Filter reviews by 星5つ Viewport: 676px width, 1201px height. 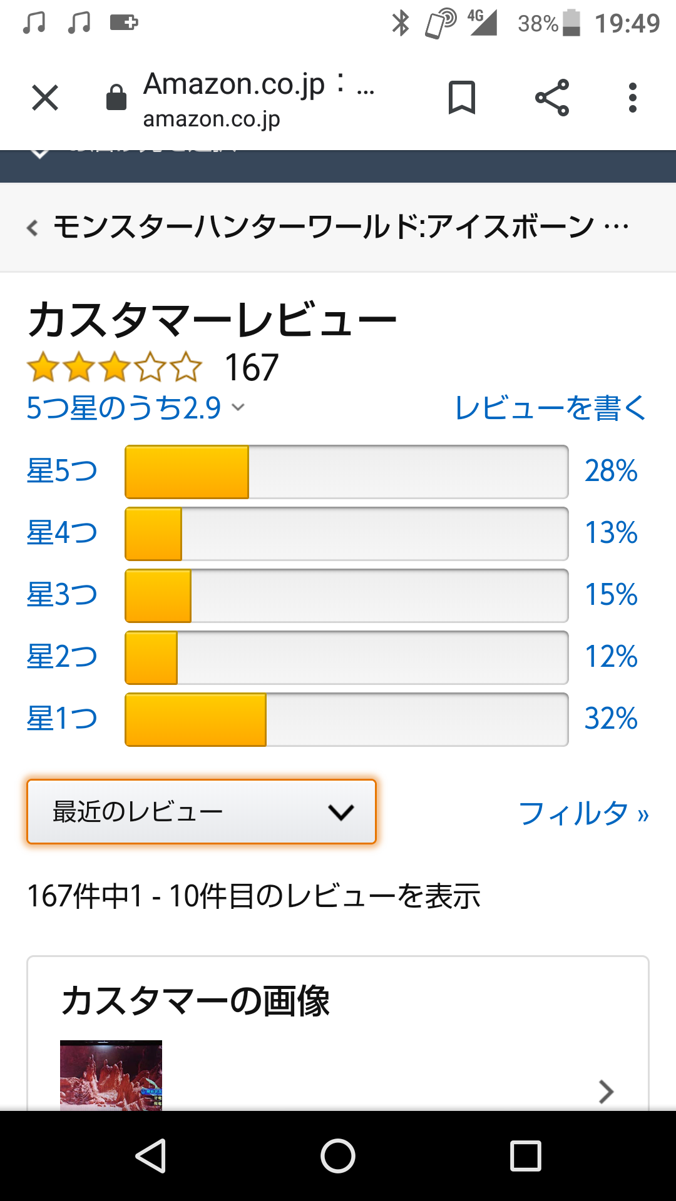[62, 471]
